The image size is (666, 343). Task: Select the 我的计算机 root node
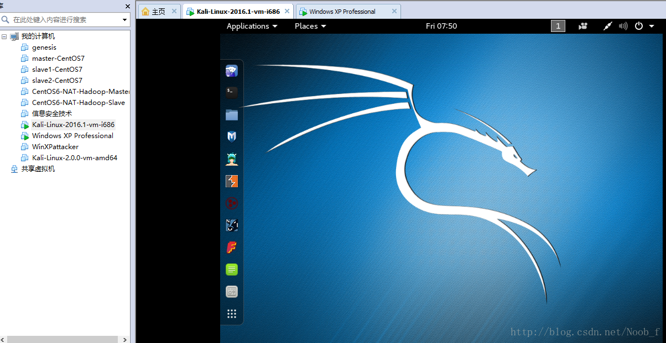(38, 36)
